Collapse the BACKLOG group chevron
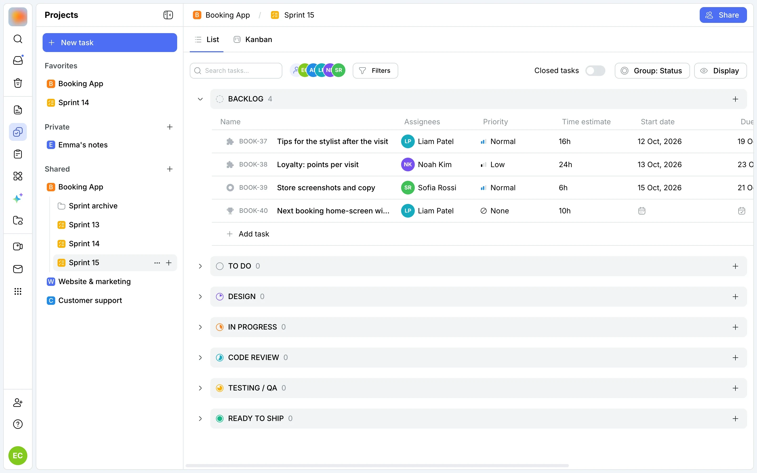Viewport: 757px width, 473px height. pyautogui.click(x=200, y=99)
